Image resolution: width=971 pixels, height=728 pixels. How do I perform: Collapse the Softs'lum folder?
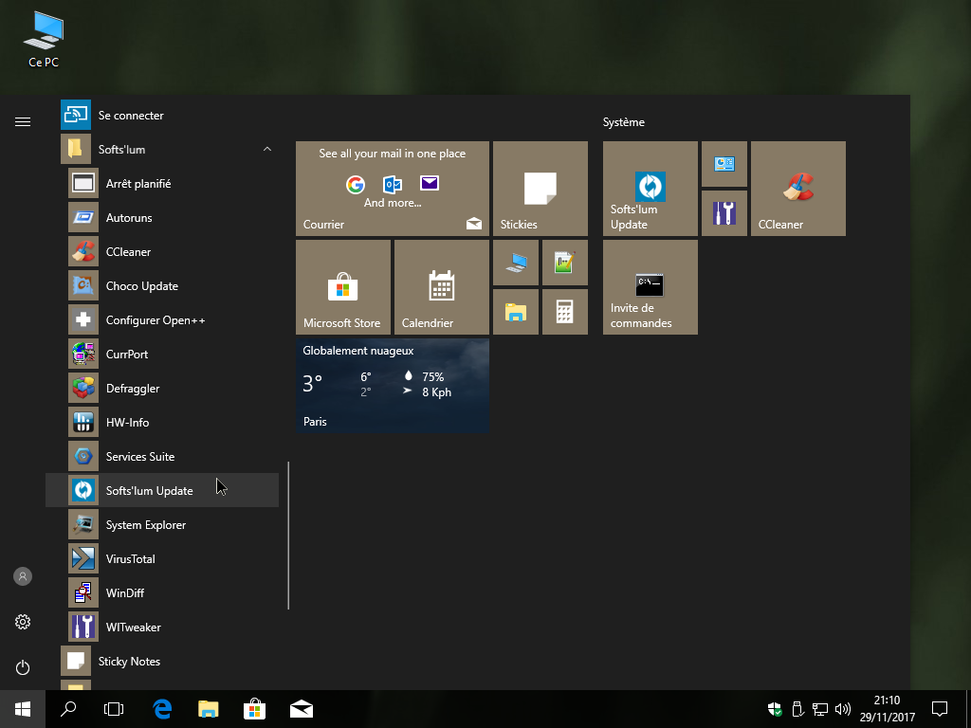click(162, 149)
